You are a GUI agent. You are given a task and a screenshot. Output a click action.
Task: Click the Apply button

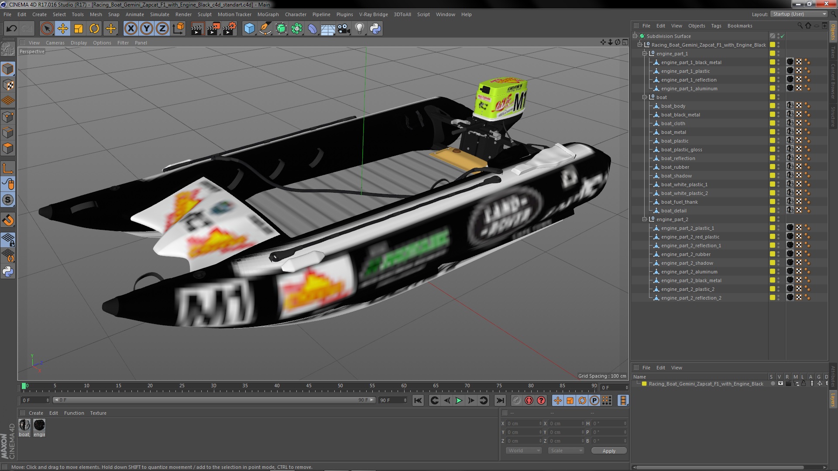pyautogui.click(x=609, y=451)
